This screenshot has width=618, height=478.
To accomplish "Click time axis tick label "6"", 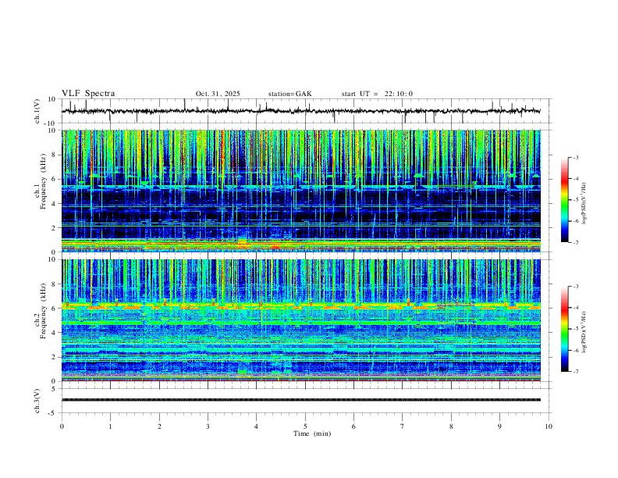I will click(x=354, y=426).
